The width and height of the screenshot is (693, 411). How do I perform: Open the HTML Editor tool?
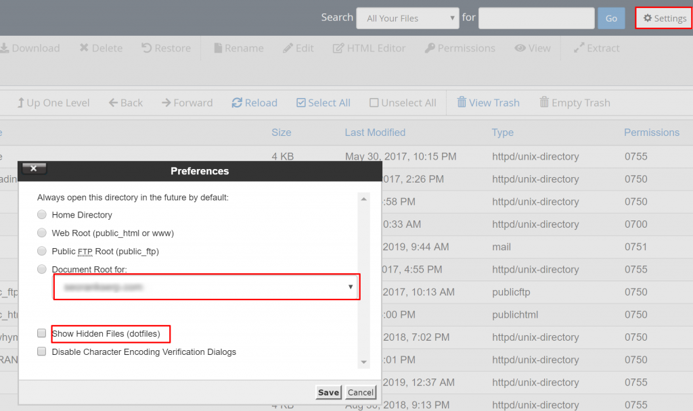tap(369, 48)
